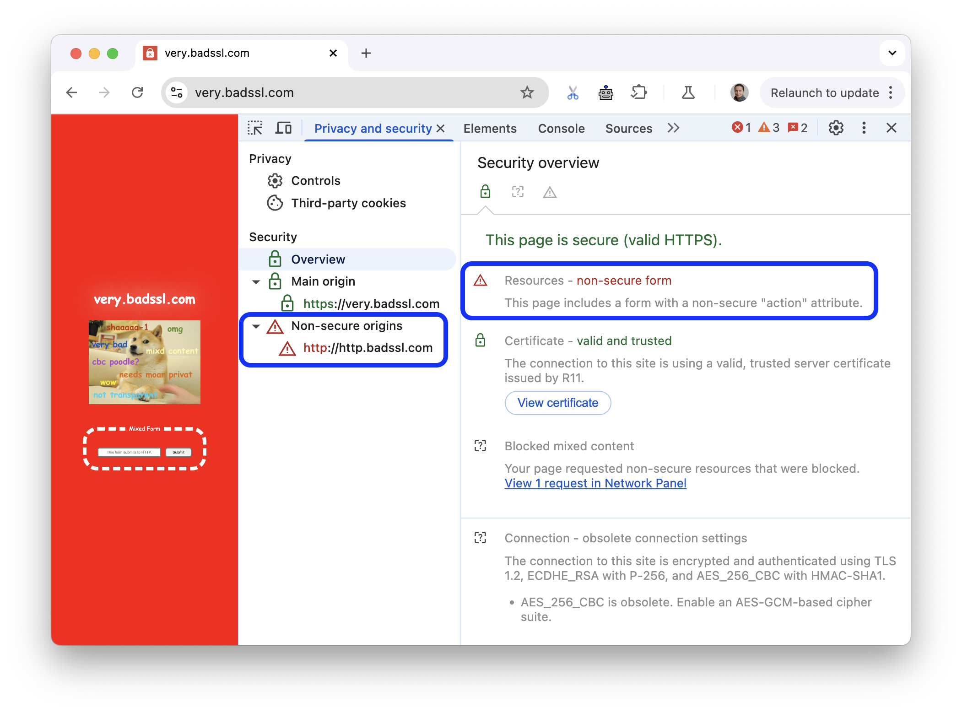This screenshot has width=962, height=713.
Task: Click the inspect element cursor icon
Action: click(258, 128)
